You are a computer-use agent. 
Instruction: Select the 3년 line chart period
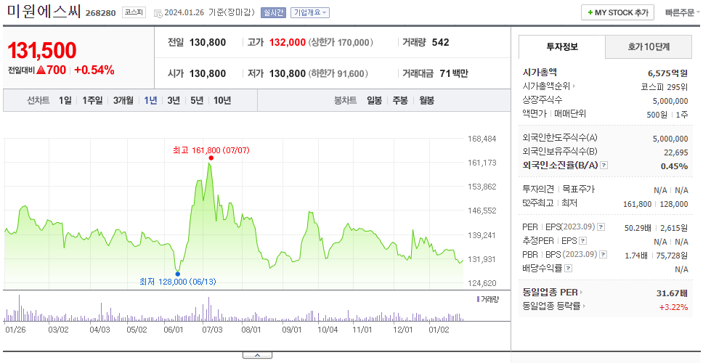coord(174,100)
